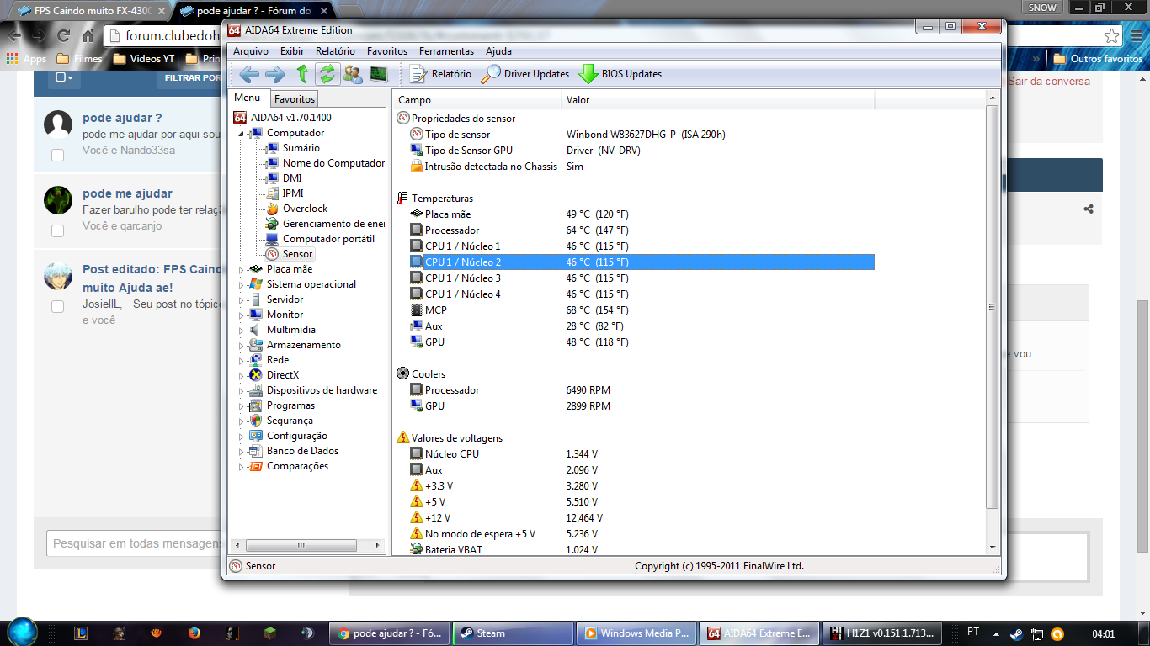Viewport: 1150px width, 646px height.
Task: Select Overclock in the tree
Action: point(305,209)
